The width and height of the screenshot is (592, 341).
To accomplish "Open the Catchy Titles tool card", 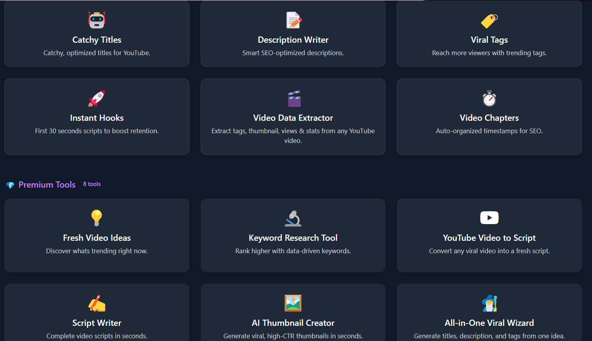I will point(97,34).
